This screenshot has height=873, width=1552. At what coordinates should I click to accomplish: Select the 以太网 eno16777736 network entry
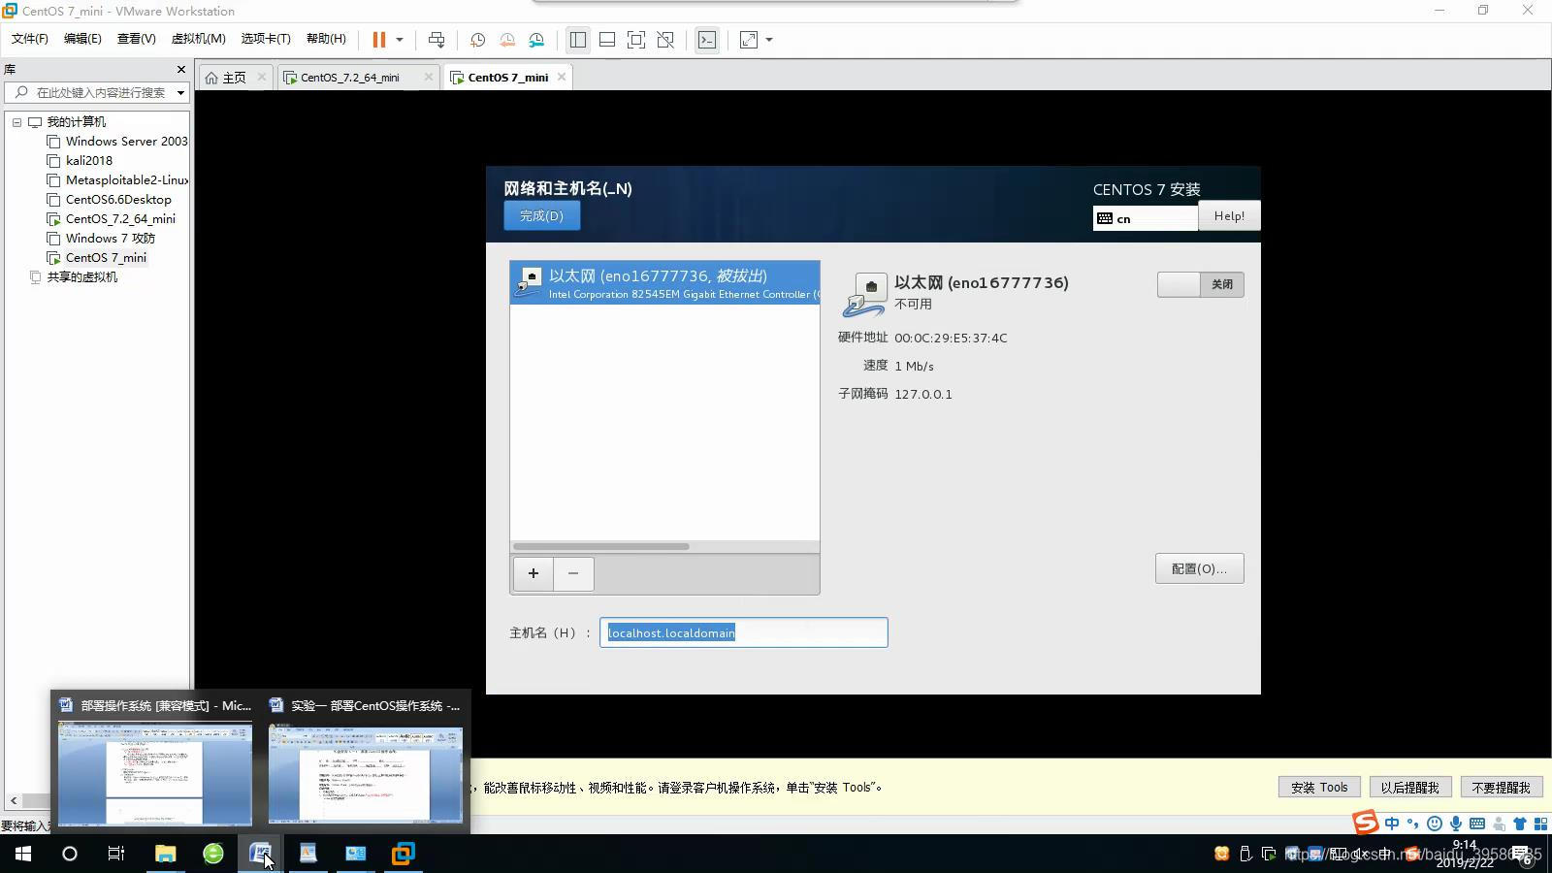click(x=664, y=282)
